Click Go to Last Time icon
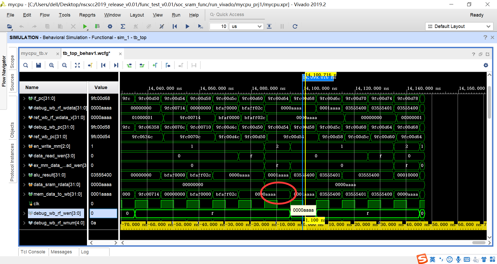This screenshot has width=497, height=264. click(x=116, y=65)
